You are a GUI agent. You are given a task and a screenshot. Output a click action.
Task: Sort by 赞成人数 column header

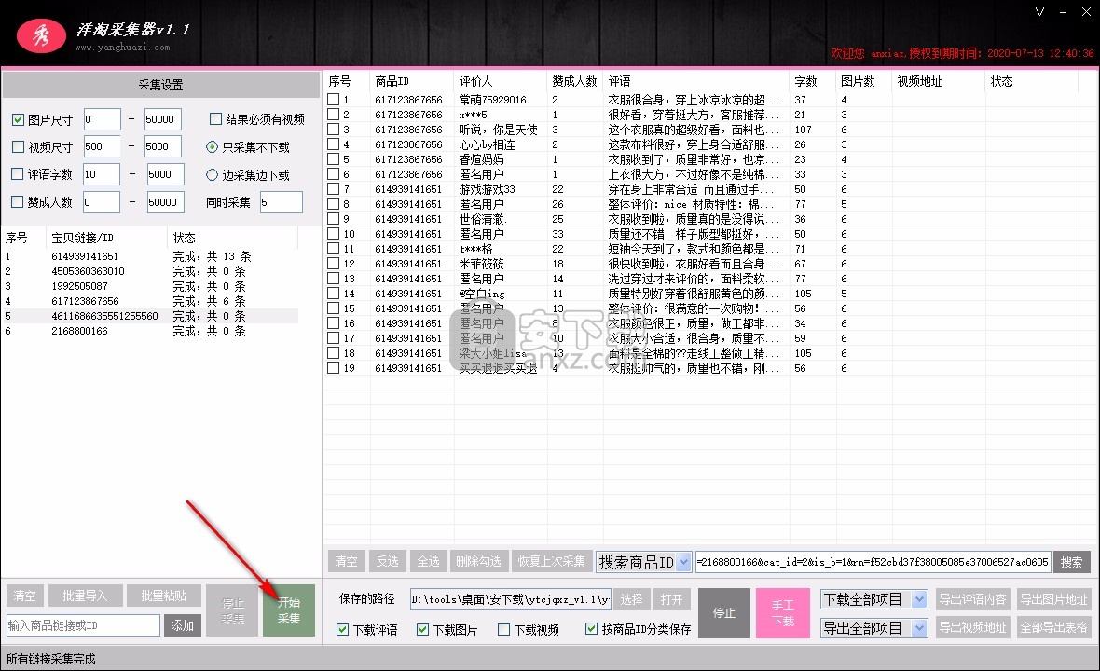coord(574,81)
